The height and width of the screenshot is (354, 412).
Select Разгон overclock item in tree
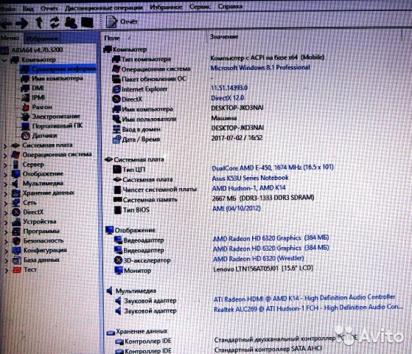point(42,107)
